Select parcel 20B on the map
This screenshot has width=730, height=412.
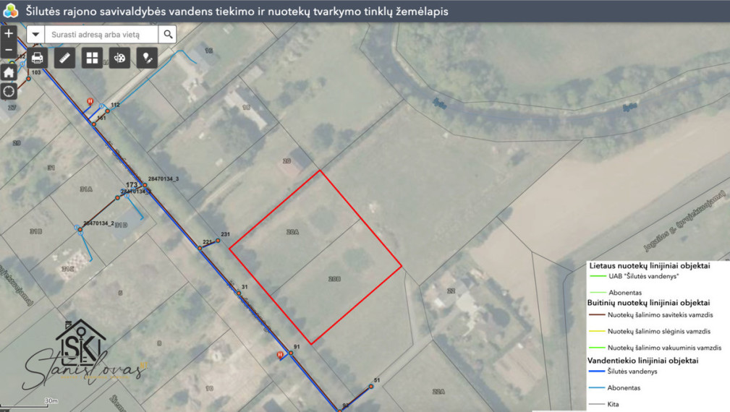[334, 279]
